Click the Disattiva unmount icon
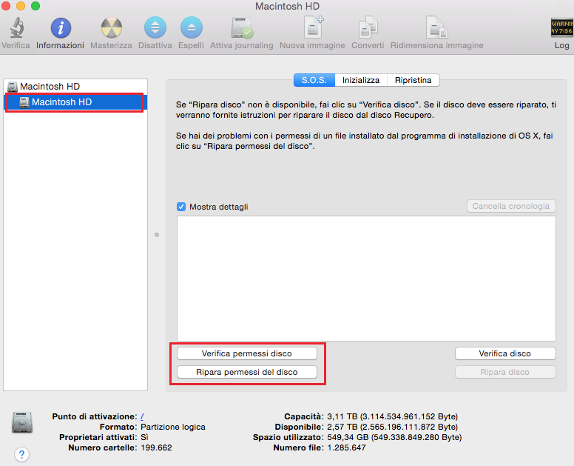The image size is (574, 466). click(155, 28)
